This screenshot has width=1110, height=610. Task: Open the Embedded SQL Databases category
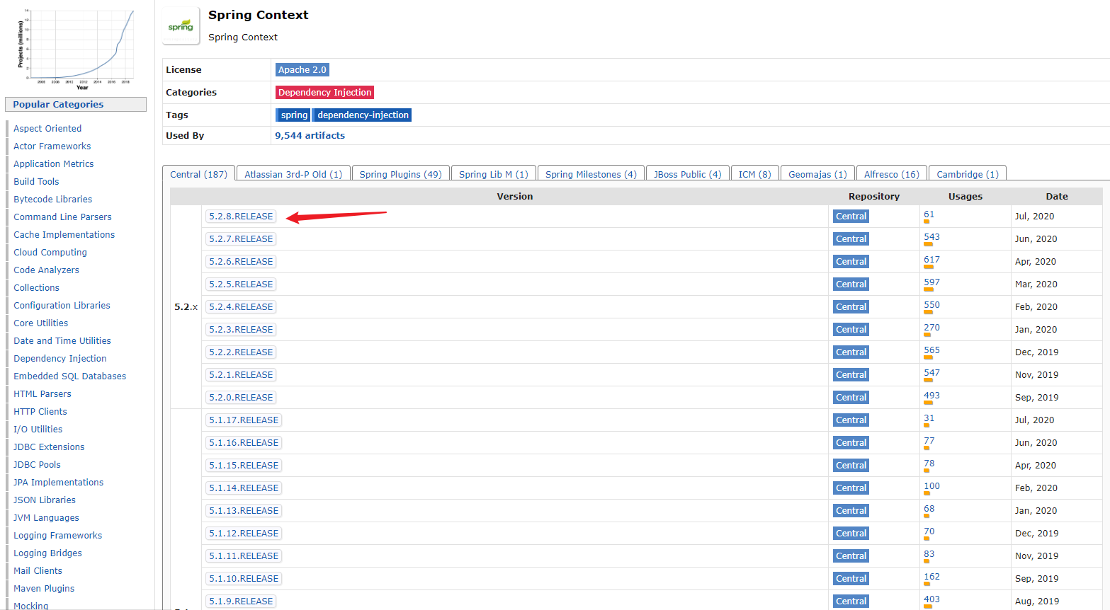pos(70,376)
